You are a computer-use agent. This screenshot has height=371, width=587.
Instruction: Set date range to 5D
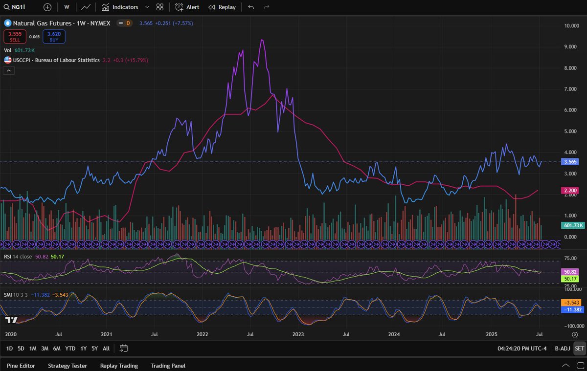(21, 349)
